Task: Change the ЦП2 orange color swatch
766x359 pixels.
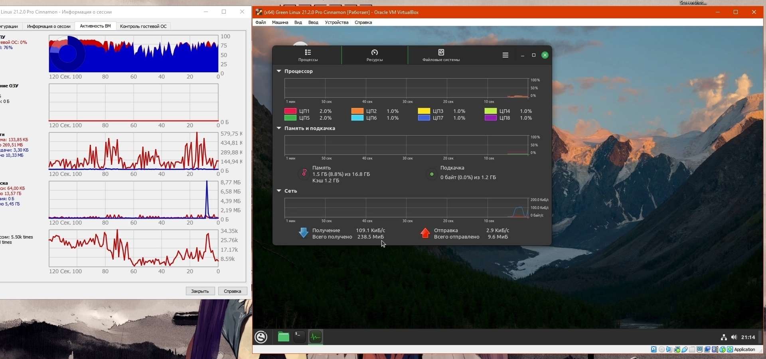Action: click(357, 111)
